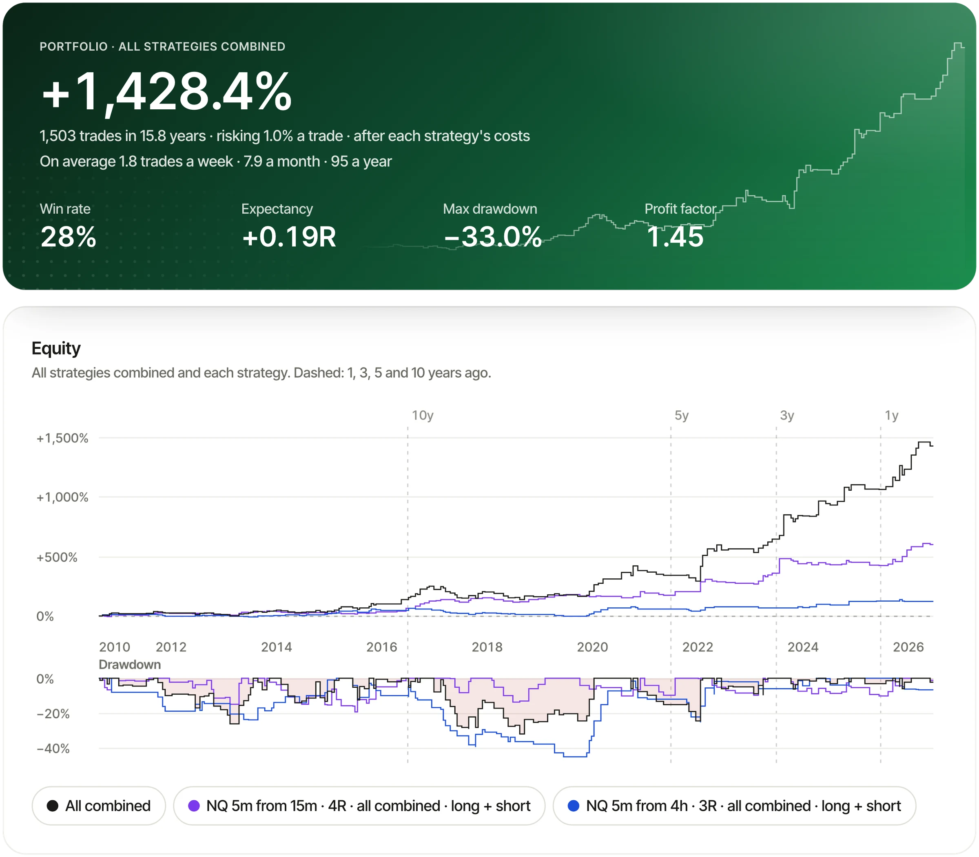Click the Win rate 28% value

tap(69, 237)
